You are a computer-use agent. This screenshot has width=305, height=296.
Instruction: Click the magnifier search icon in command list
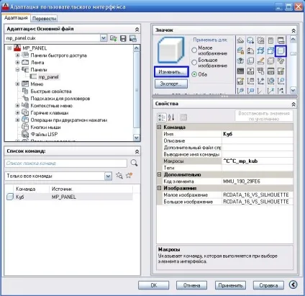pyautogui.click(x=134, y=163)
